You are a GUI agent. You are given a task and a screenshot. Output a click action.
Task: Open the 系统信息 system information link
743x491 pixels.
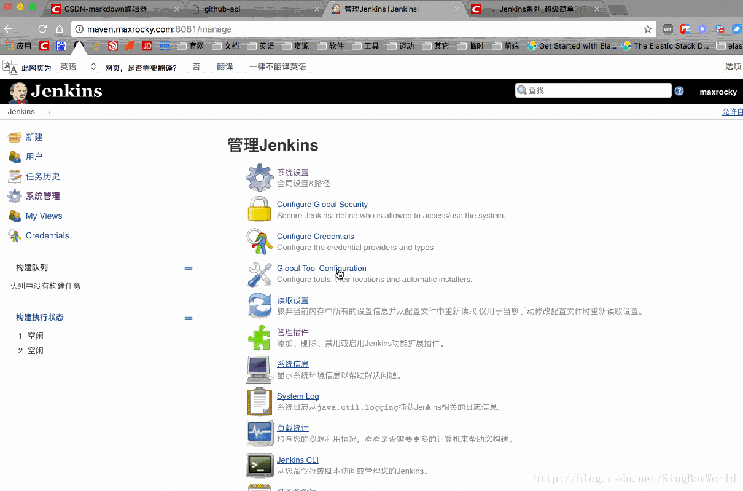pyautogui.click(x=293, y=364)
